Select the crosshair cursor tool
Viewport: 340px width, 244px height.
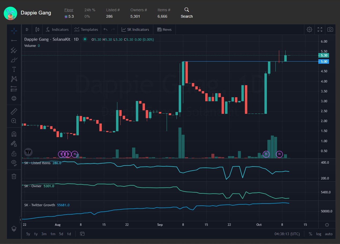point(14,31)
